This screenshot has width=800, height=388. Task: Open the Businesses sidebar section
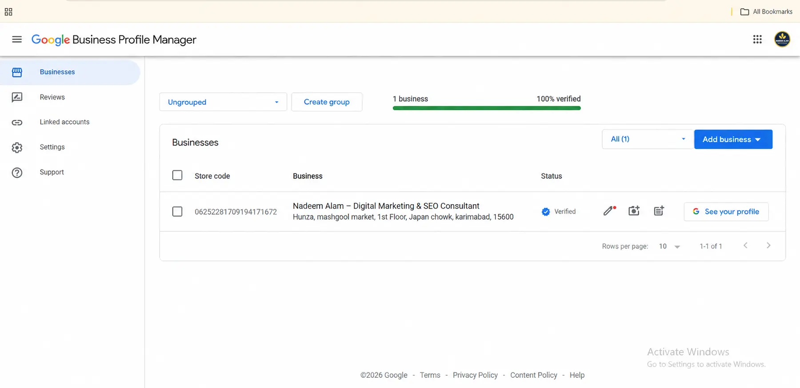coord(70,72)
